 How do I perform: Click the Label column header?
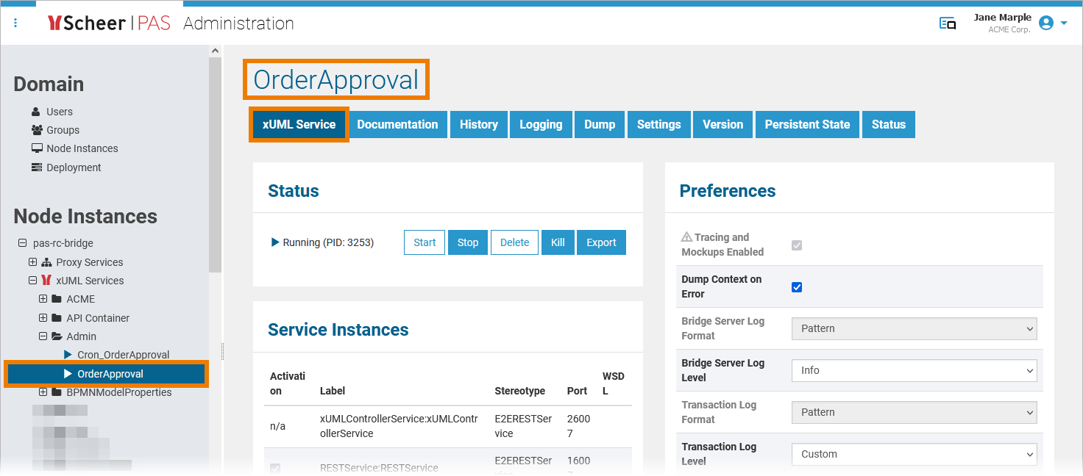333,391
